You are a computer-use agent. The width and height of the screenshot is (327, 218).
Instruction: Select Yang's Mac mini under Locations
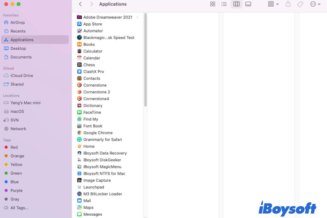[25, 103]
